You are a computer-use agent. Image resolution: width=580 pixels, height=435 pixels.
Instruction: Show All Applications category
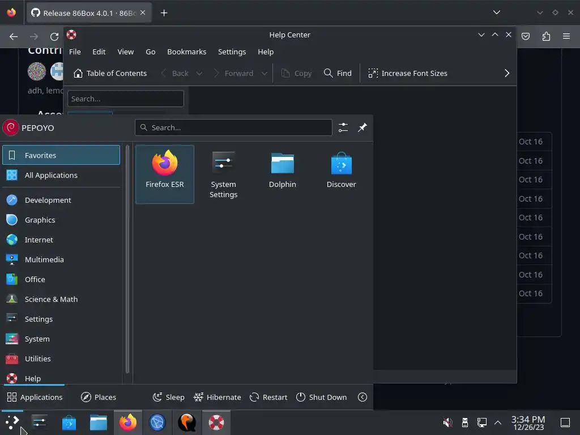point(61,175)
